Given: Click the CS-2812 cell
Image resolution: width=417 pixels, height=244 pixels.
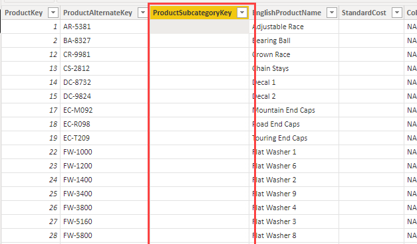Looking at the screenshot, I should (x=104, y=68).
